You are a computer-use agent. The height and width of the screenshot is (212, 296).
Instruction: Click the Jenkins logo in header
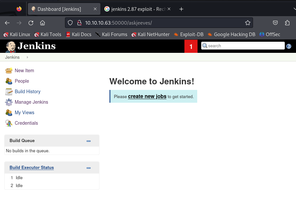click(x=31, y=46)
